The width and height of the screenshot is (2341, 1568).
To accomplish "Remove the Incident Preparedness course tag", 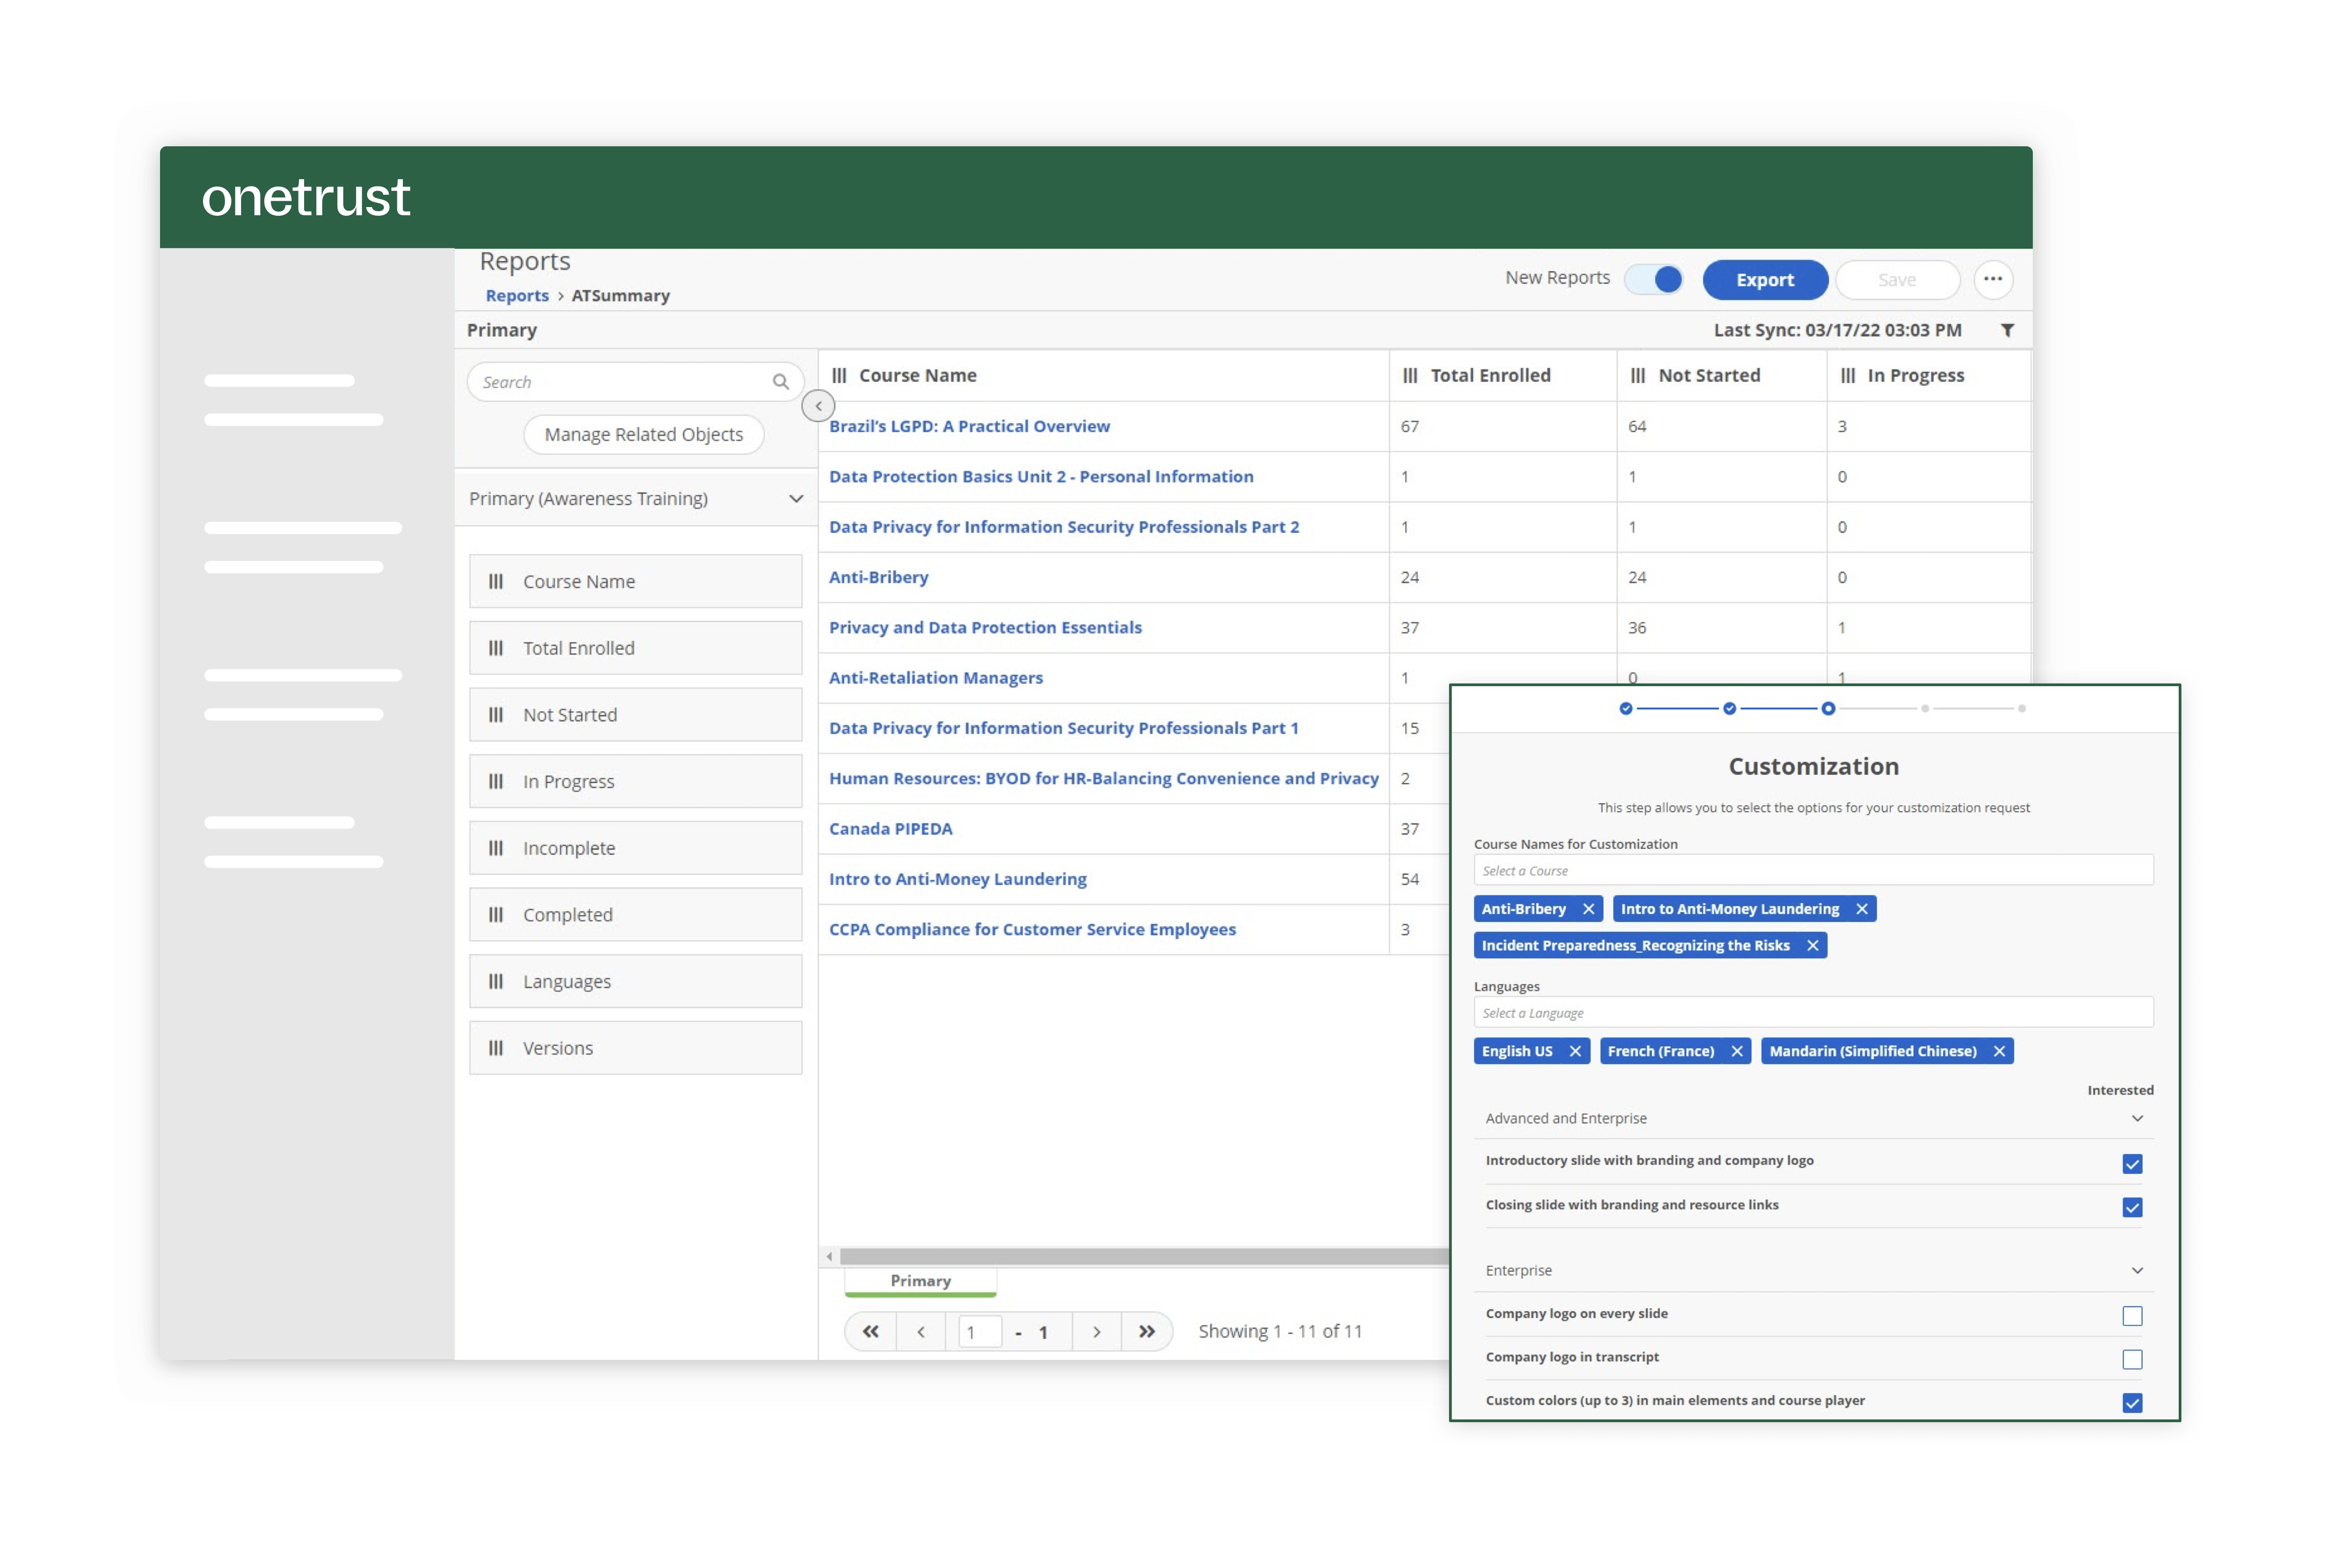I will click(1812, 945).
